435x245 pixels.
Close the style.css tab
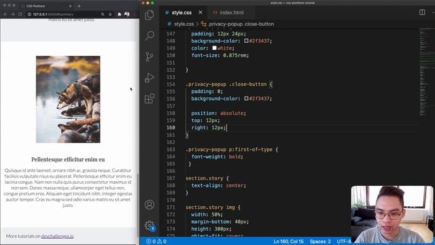tap(201, 12)
